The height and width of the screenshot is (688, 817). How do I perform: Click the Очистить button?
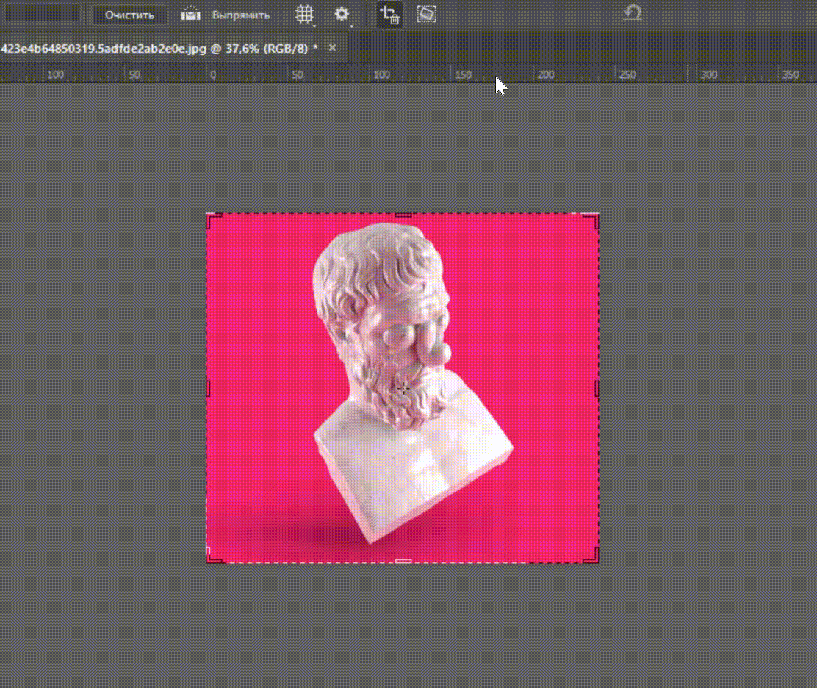tap(129, 15)
